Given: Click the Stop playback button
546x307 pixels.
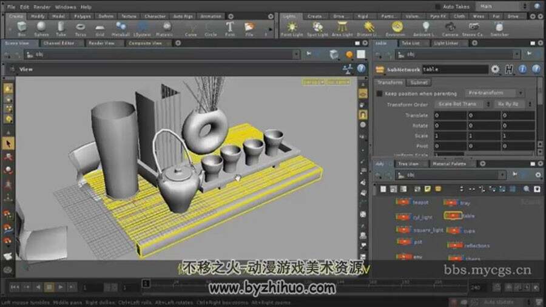Looking at the screenshot, I should [x=49, y=287].
